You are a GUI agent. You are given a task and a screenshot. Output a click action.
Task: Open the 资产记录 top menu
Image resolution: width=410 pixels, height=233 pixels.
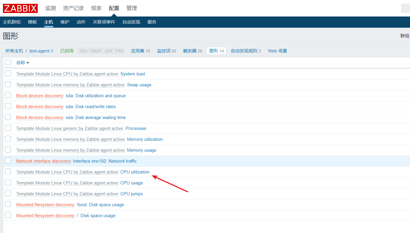(x=73, y=8)
